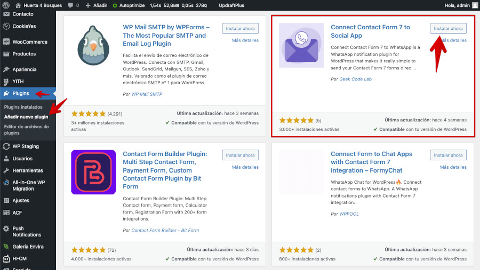Open the comments bubble icon
The width and height of the screenshot is (480, 270).
pyautogui.click(x=71, y=5)
